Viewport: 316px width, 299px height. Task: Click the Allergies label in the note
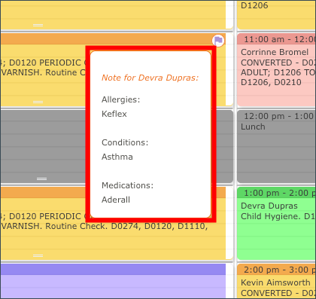pos(120,99)
